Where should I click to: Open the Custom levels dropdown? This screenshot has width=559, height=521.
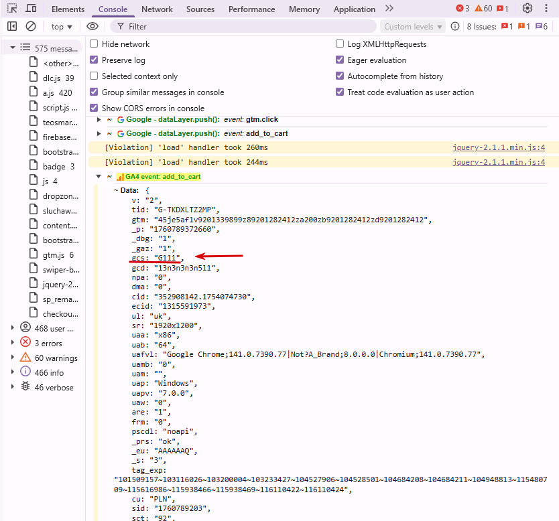tap(414, 27)
